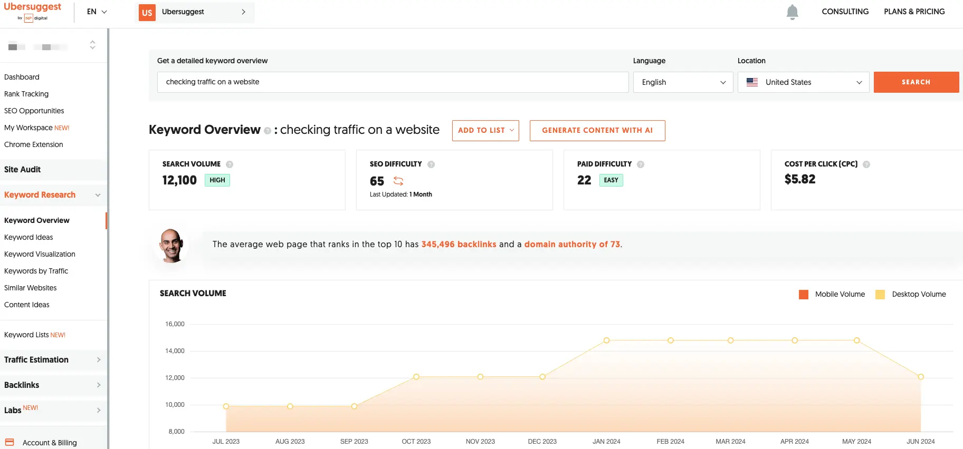Screen dimensions: 963x449
Task: Open Chrome Extension page
Action: (x=34, y=144)
